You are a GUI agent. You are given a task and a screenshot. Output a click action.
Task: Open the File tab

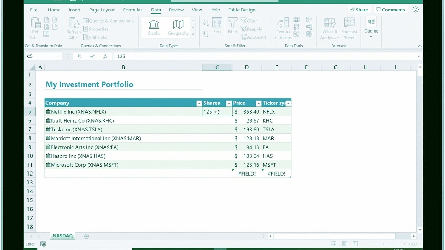[x=34, y=10]
